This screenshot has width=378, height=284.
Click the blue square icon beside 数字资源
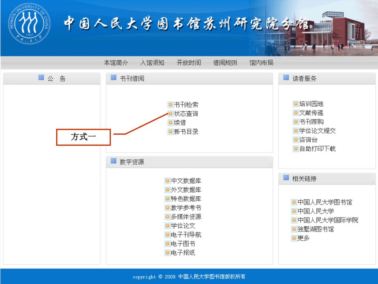[x=114, y=161]
